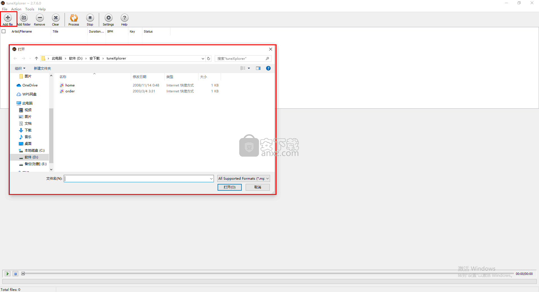This screenshot has height=292, width=539.
Task: Select the 图片 quick access folder at the top of the tree
Action: tap(28, 76)
